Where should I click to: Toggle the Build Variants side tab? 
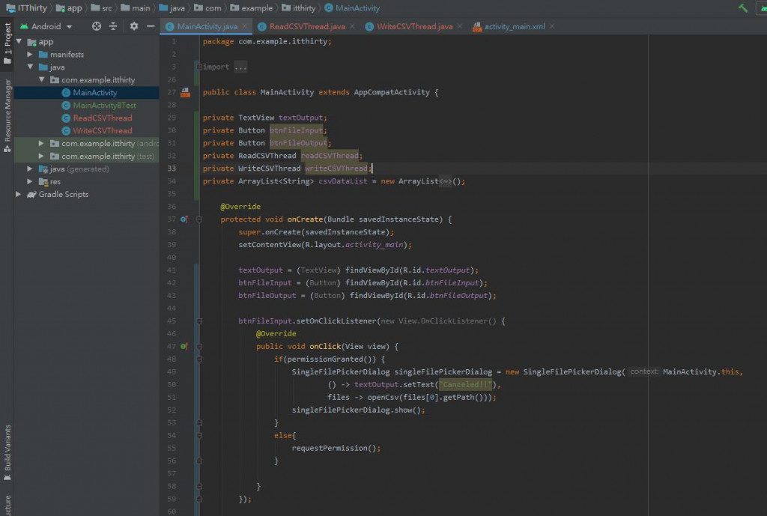point(7,452)
